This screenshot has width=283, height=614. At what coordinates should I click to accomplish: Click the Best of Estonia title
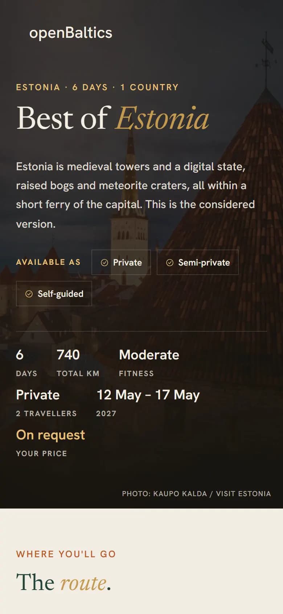pos(113,118)
